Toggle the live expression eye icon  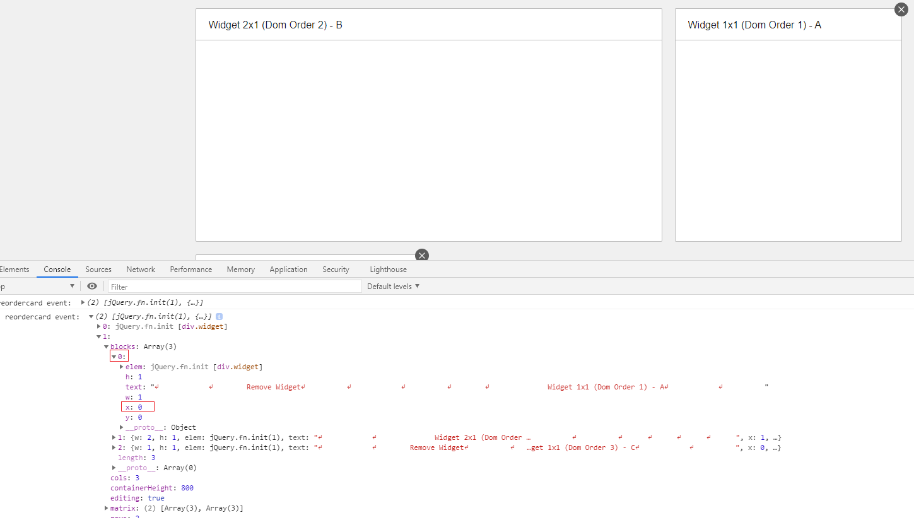click(92, 286)
